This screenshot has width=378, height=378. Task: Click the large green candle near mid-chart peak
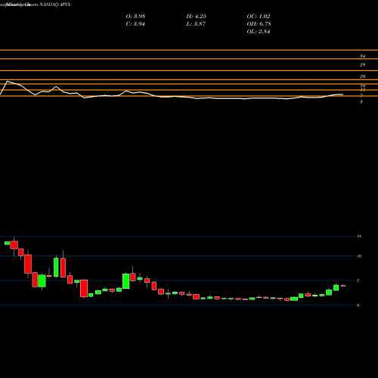[x=126, y=281]
